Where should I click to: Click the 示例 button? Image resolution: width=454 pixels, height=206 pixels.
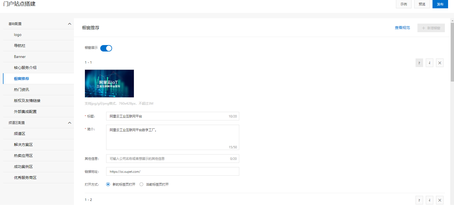pyautogui.click(x=404, y=4)
